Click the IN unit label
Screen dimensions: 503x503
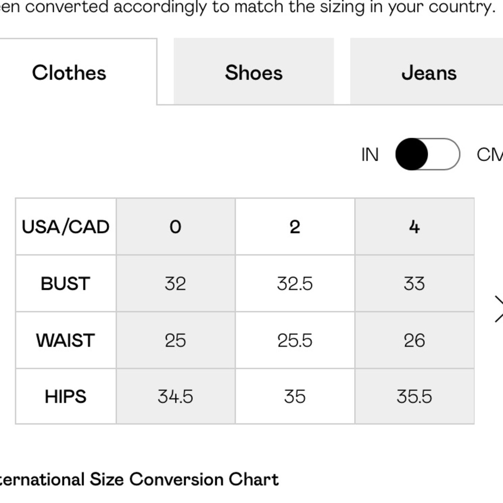coord(370,154)
